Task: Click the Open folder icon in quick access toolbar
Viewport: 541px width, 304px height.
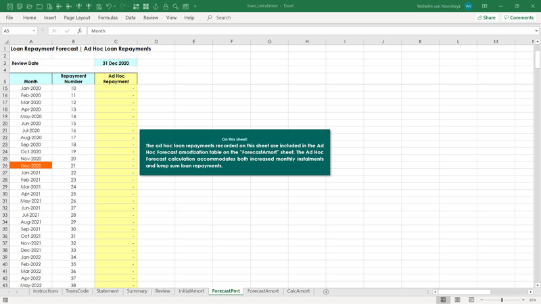Action: pyautogui.click(x=30, y=6)
